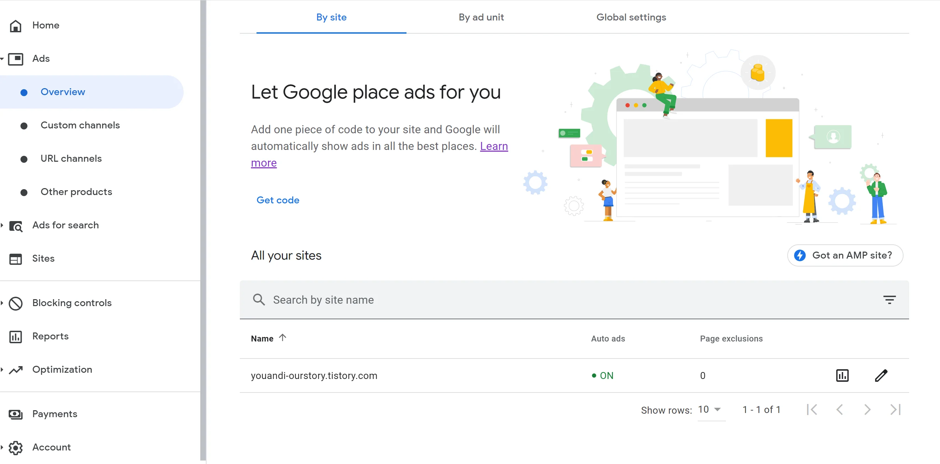Click the Get code button
Screen dimensions: 940x464
click(278, 200)
